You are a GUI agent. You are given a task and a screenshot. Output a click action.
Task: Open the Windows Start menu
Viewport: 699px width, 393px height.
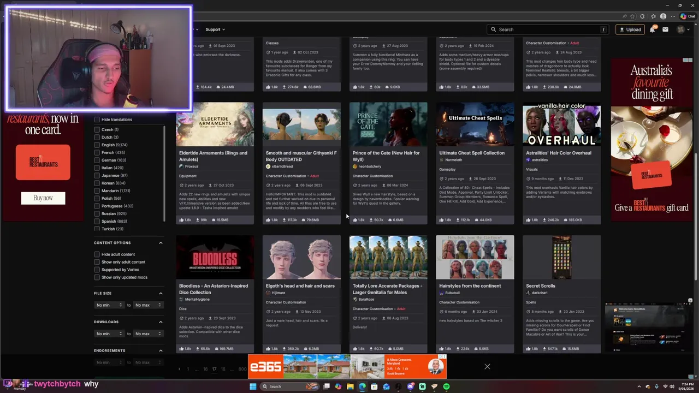[253, 386]
